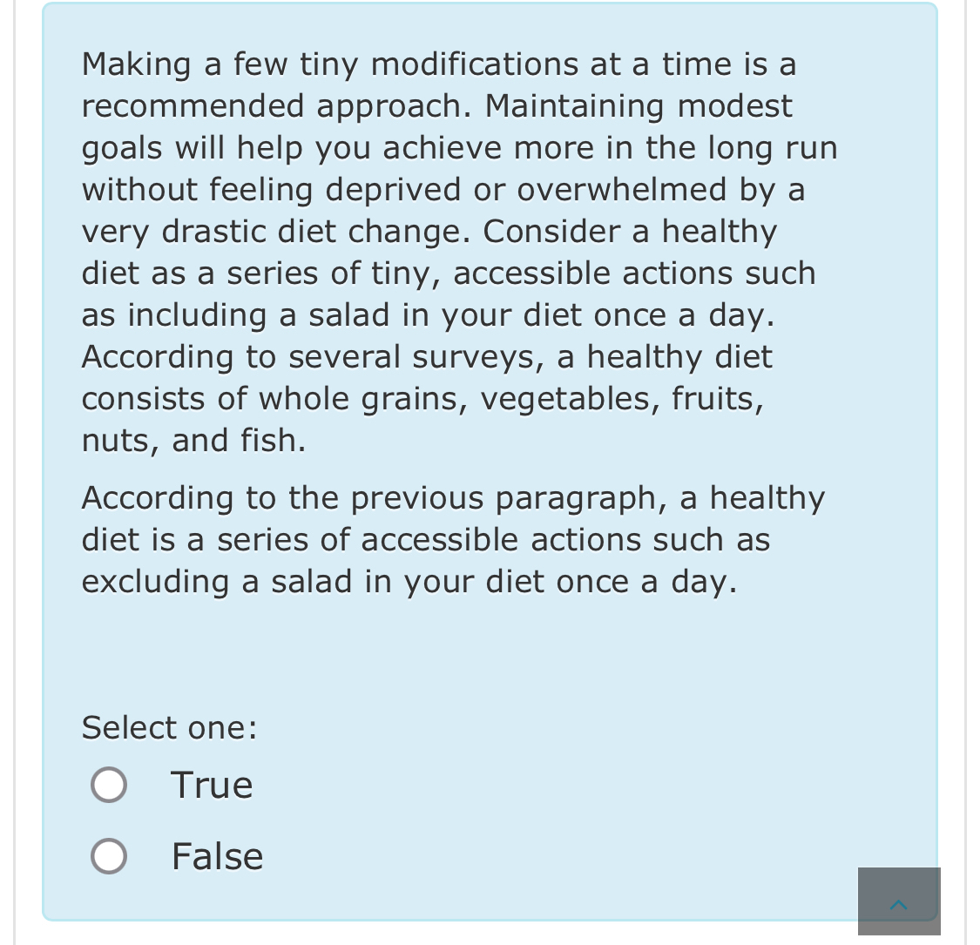Click the radio circle next to False
Screen dimensions: 980x945
point(108,855)
